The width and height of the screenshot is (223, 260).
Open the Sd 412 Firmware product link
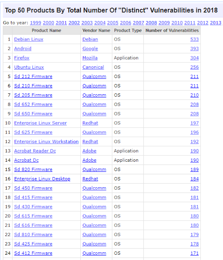[33, 253]
